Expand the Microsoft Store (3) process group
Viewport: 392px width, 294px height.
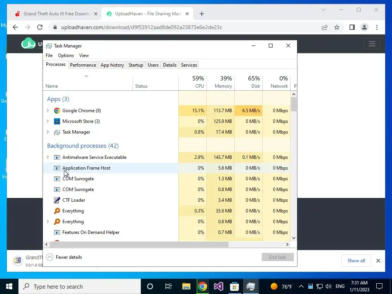point(48,121)
